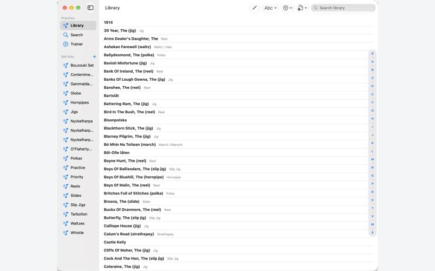Open the Bouzouki Set list
The image size is (435, 271).
click(78, 65)
